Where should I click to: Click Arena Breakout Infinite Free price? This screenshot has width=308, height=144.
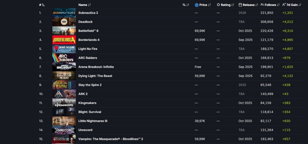198,67
